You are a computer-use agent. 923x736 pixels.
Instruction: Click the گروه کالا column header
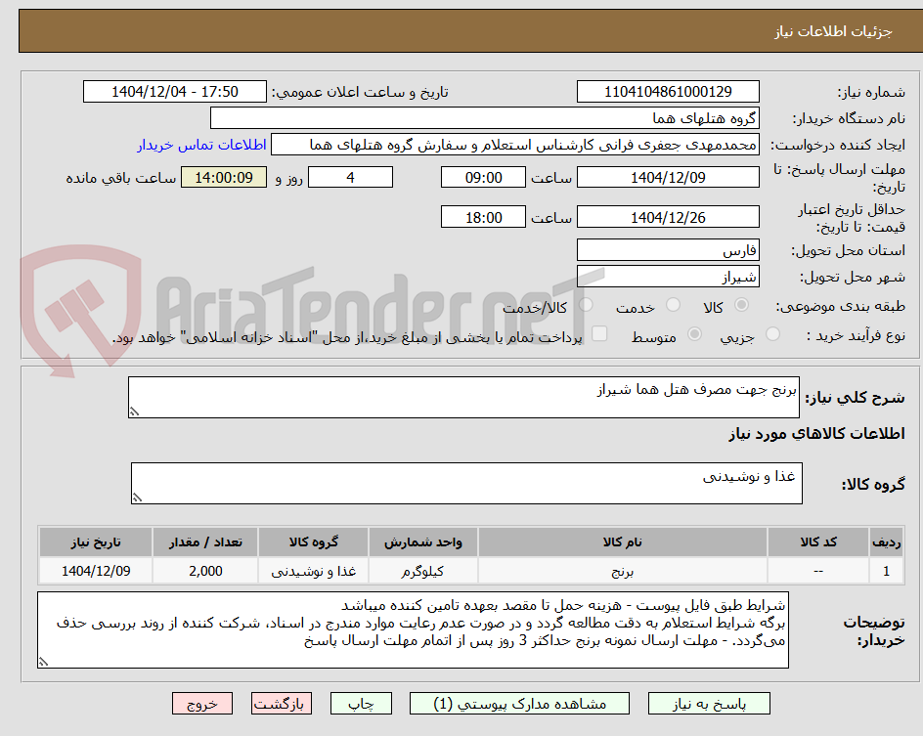(x=313, y=541)
